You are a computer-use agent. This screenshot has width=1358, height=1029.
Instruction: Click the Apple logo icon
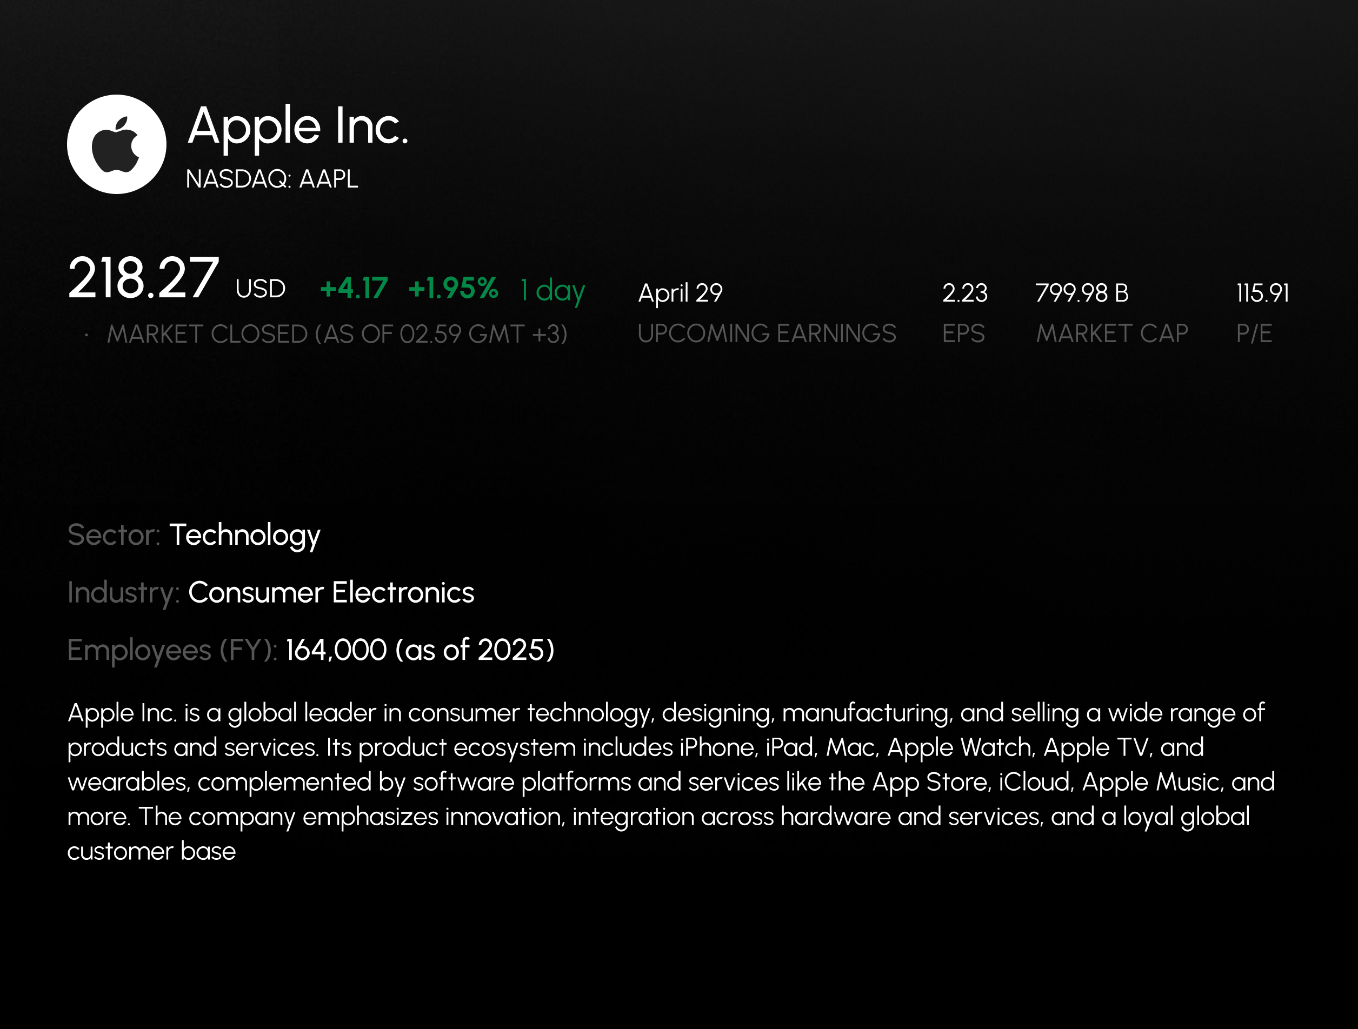(117, 144)
